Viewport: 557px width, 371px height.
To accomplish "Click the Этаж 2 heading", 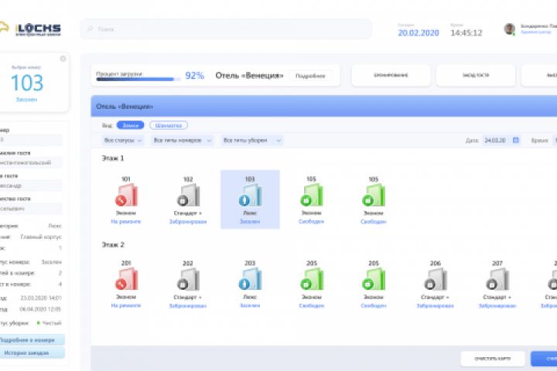I will pos(113,244).
